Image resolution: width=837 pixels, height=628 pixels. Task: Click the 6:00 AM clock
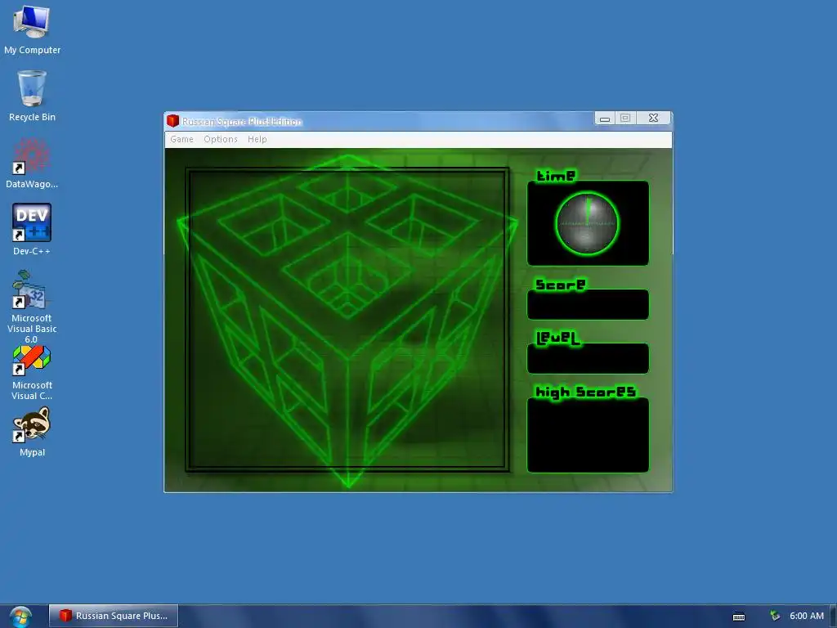[807, 616]
